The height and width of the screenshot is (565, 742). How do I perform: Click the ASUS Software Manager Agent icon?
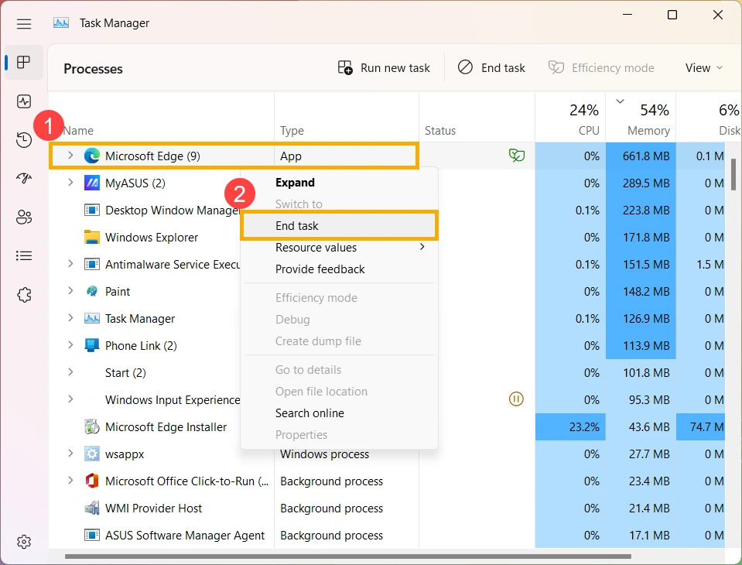[92, 535]
